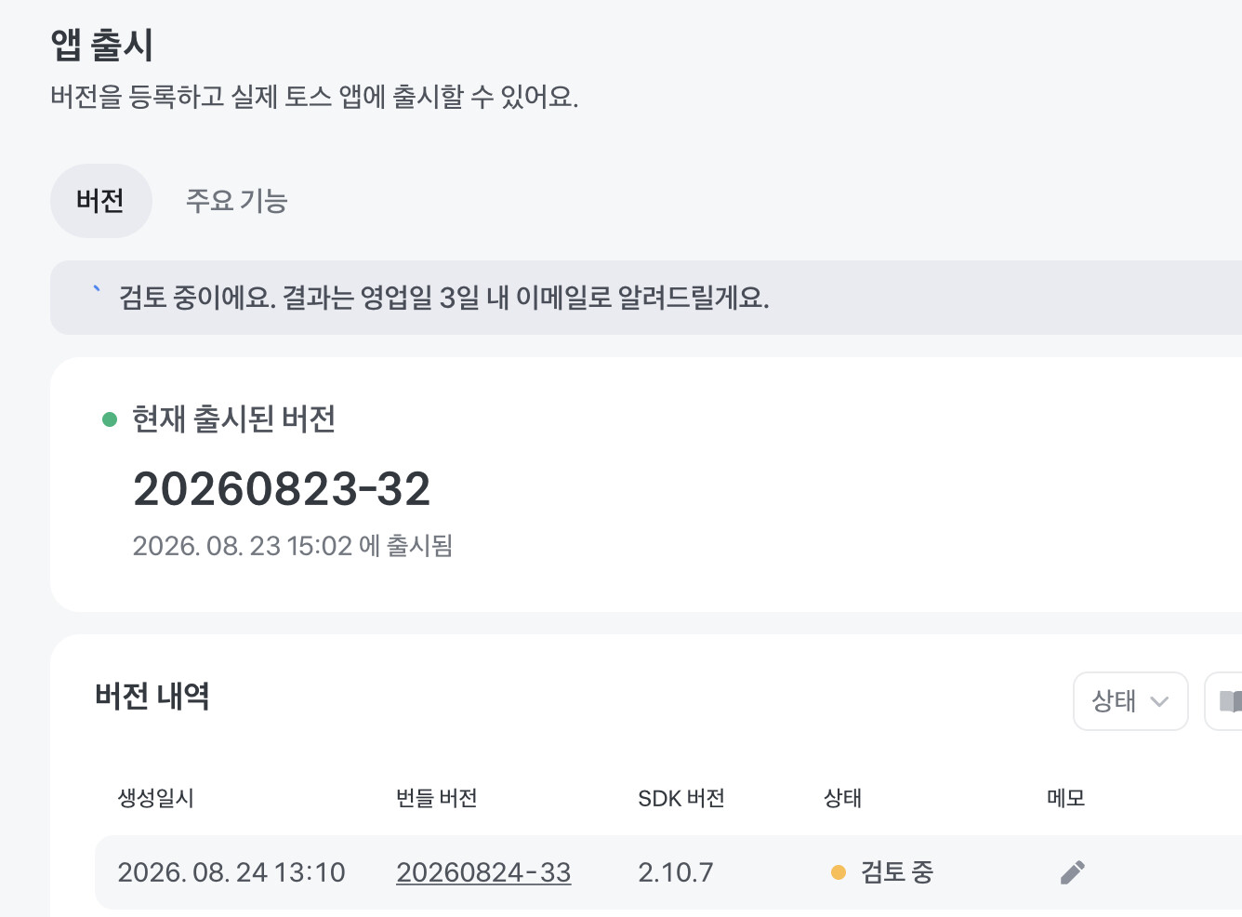
Task: Click the green dot beside 현재 출시된 버전
Action: [110, 419]
